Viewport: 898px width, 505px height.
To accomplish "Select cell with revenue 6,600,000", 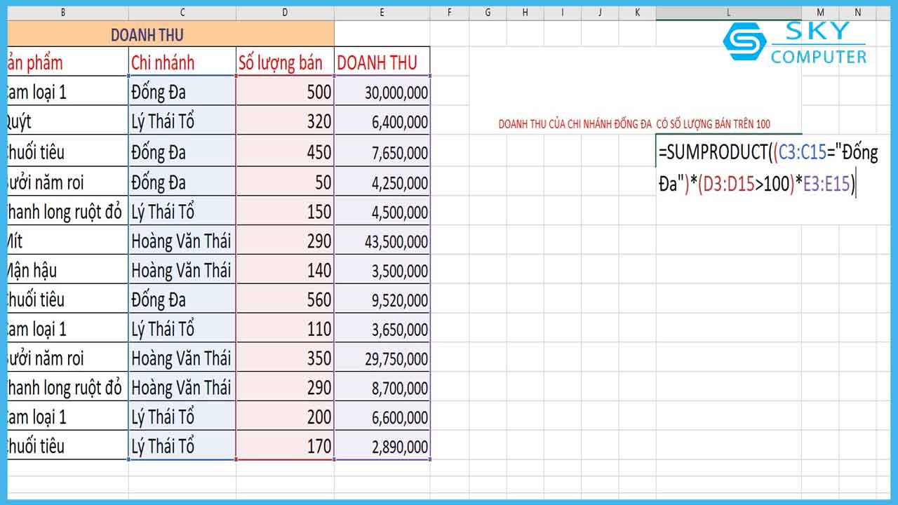I will 382,416.
